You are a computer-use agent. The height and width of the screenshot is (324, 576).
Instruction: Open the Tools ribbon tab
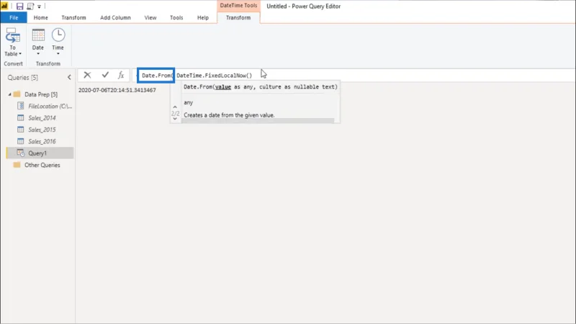(x=176, y=17)
